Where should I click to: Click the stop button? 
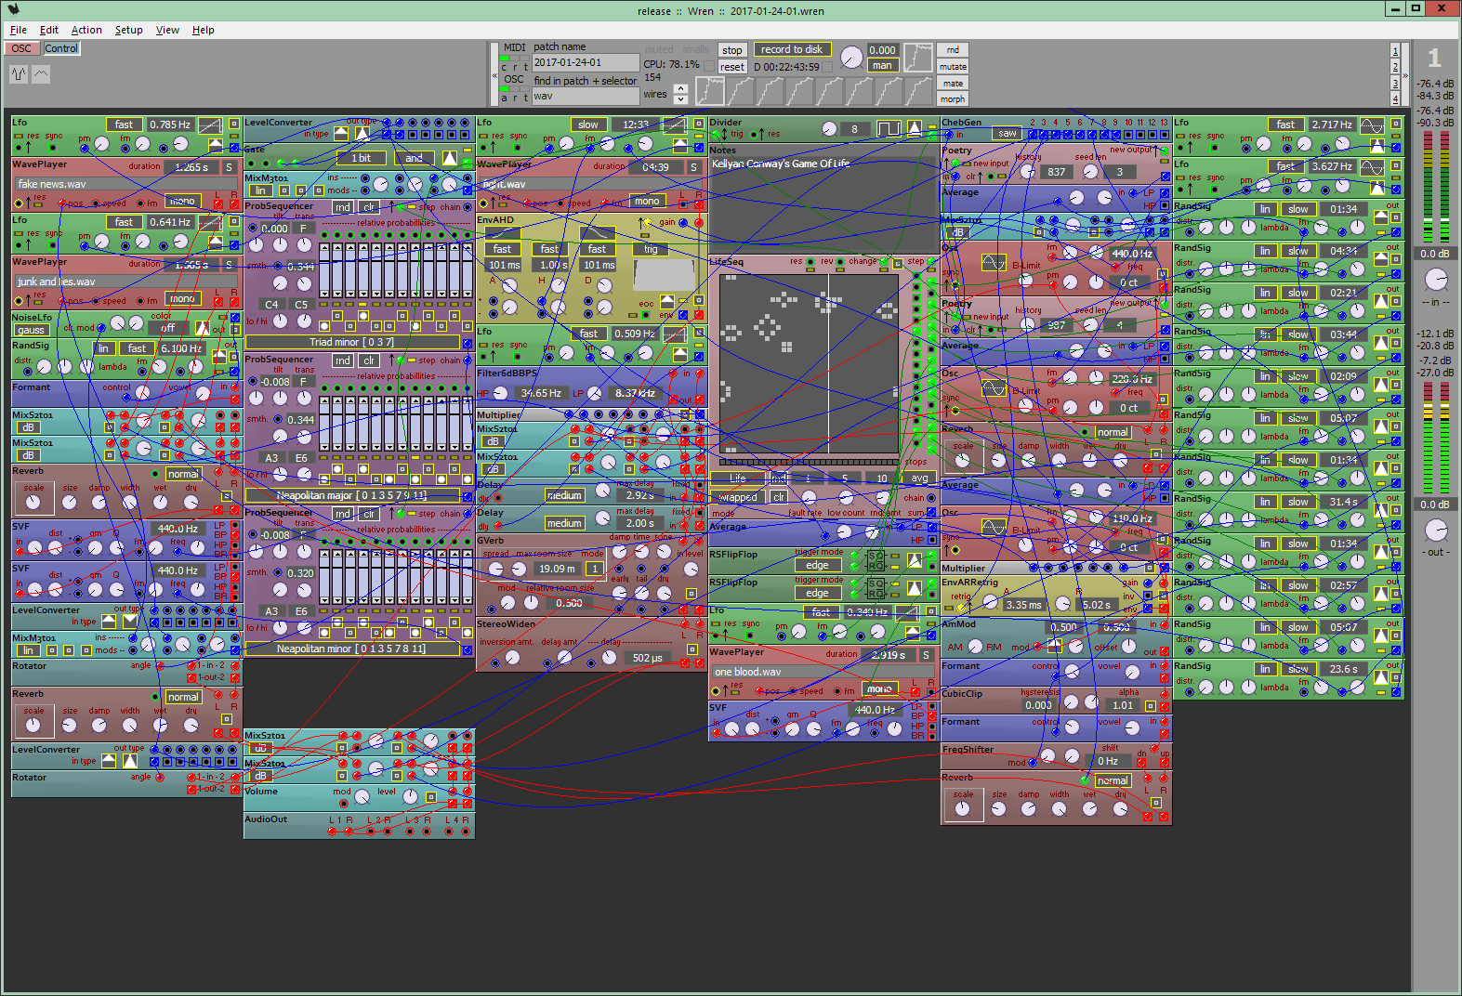[732, 50]
